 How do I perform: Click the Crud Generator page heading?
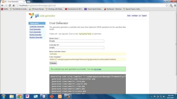(59, 23)
